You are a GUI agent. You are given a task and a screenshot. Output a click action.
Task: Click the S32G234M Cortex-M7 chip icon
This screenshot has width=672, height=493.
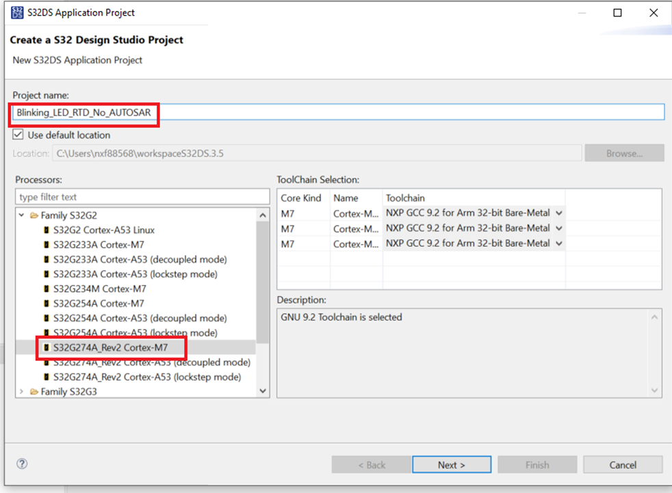click(46, 289)
